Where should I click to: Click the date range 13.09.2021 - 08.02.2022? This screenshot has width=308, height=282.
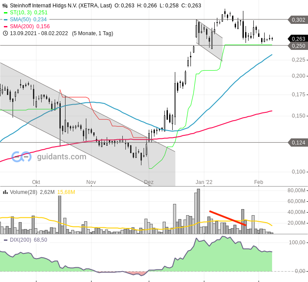[39, 33]
